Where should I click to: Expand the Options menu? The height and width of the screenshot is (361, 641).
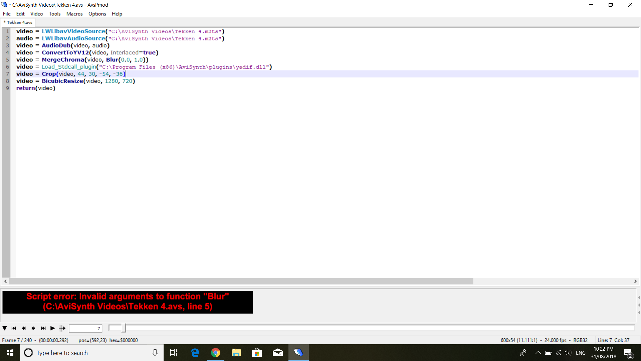(x=97, y=14)
